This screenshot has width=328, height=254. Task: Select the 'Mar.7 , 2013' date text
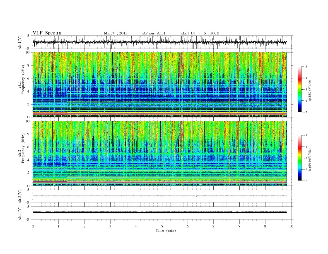[116, 33]
